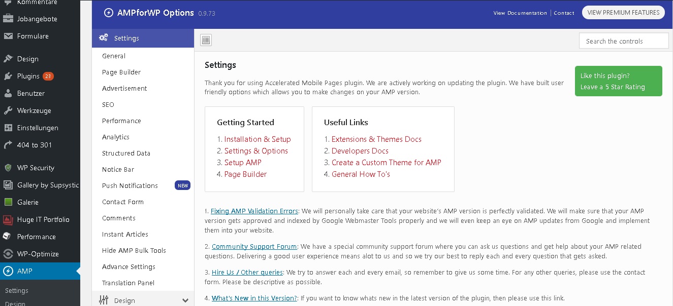673x306 pixels.
Task: Click the Contact link in header
Action: pyautogui.click(x=564, y=13)
